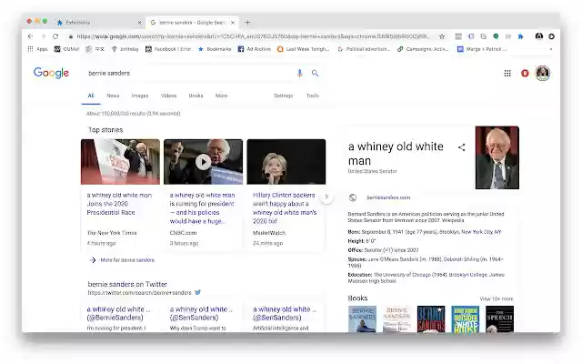This screenshot has width=582, height=364.
Task: Click the Twitter bird icon
Action: (x=198, y=292)
